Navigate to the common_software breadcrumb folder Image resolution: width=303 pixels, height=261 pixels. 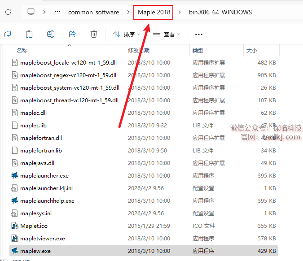pyautogui.click(x=93, y=13)
